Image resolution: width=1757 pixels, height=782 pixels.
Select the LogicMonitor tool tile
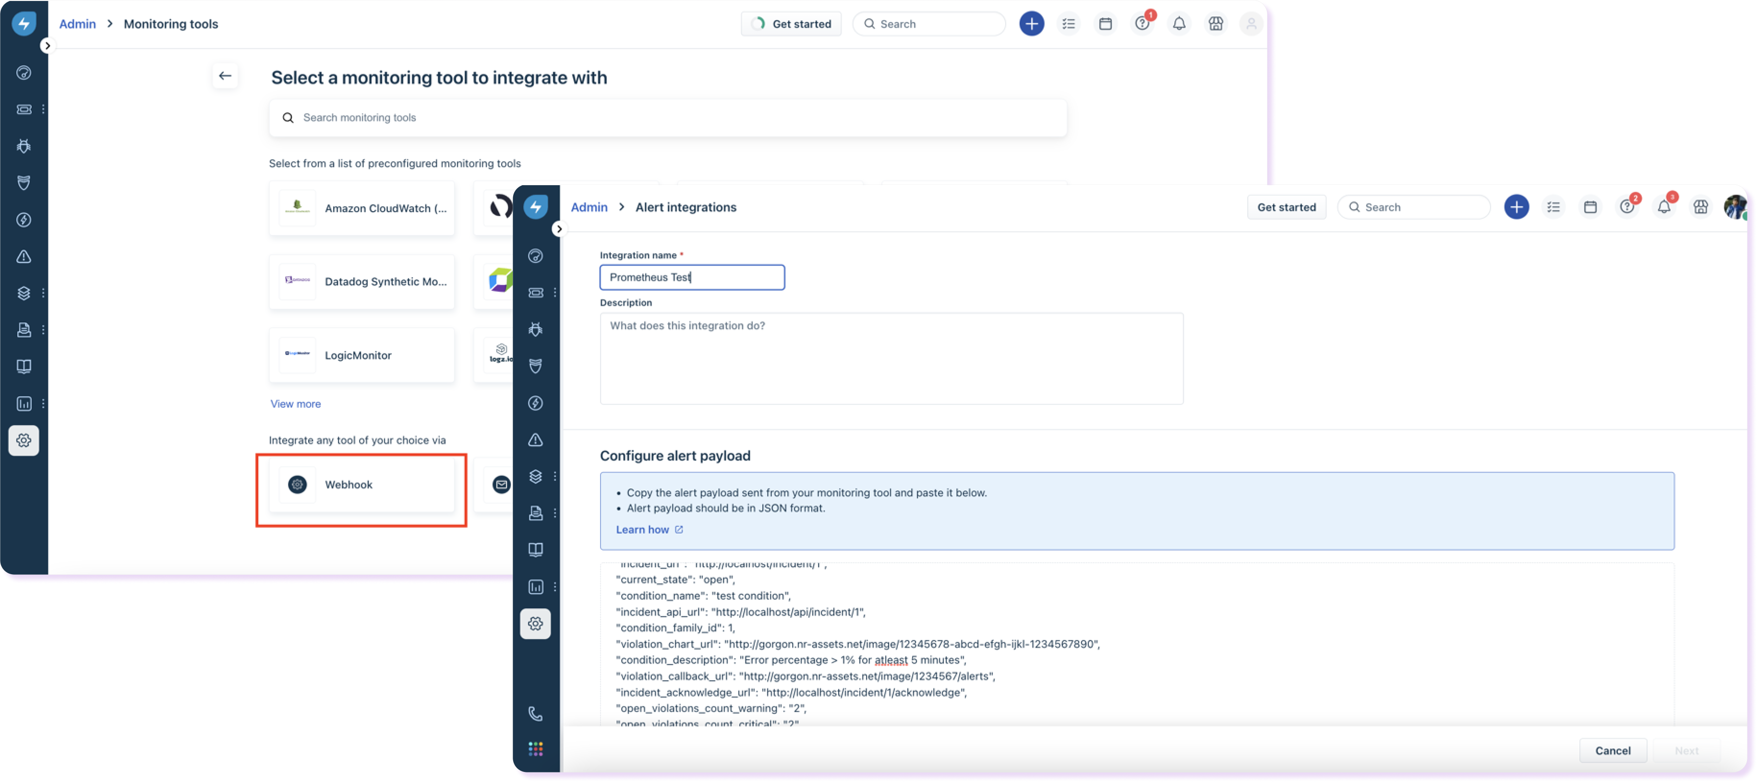coord(361,355)
